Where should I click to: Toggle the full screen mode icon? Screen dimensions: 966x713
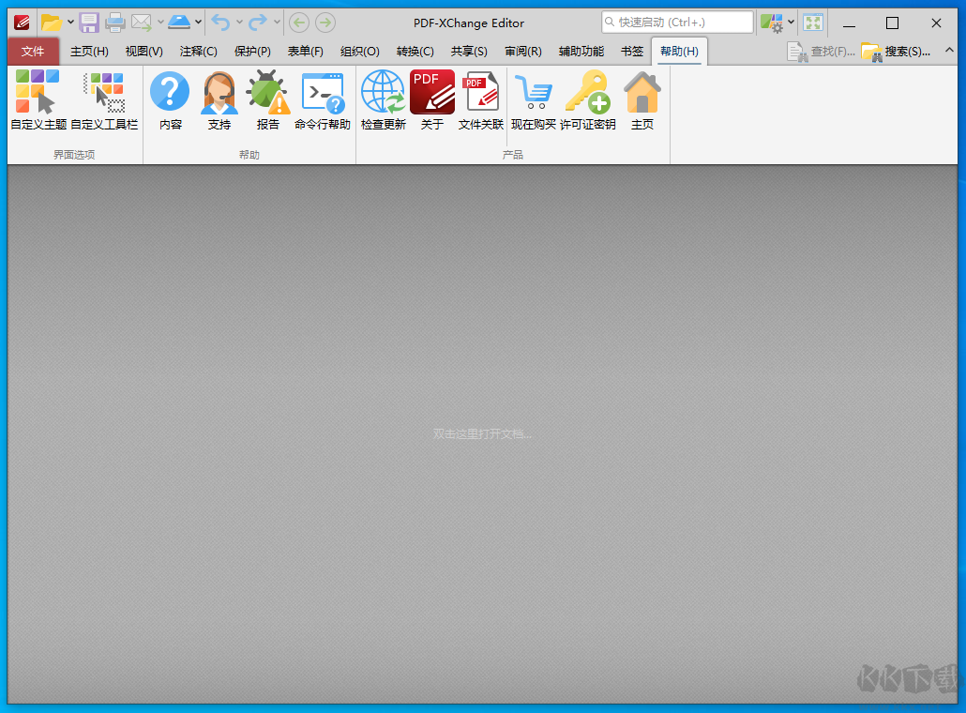[812, 23]
